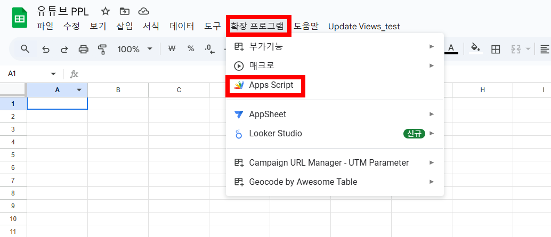Image resolution: width=551 pixels, height=237 pixels.
Task: Open the Update Views_test menu
Action: coord(364,26)
